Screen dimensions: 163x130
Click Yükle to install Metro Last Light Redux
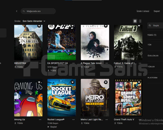(x=85, y=123)
